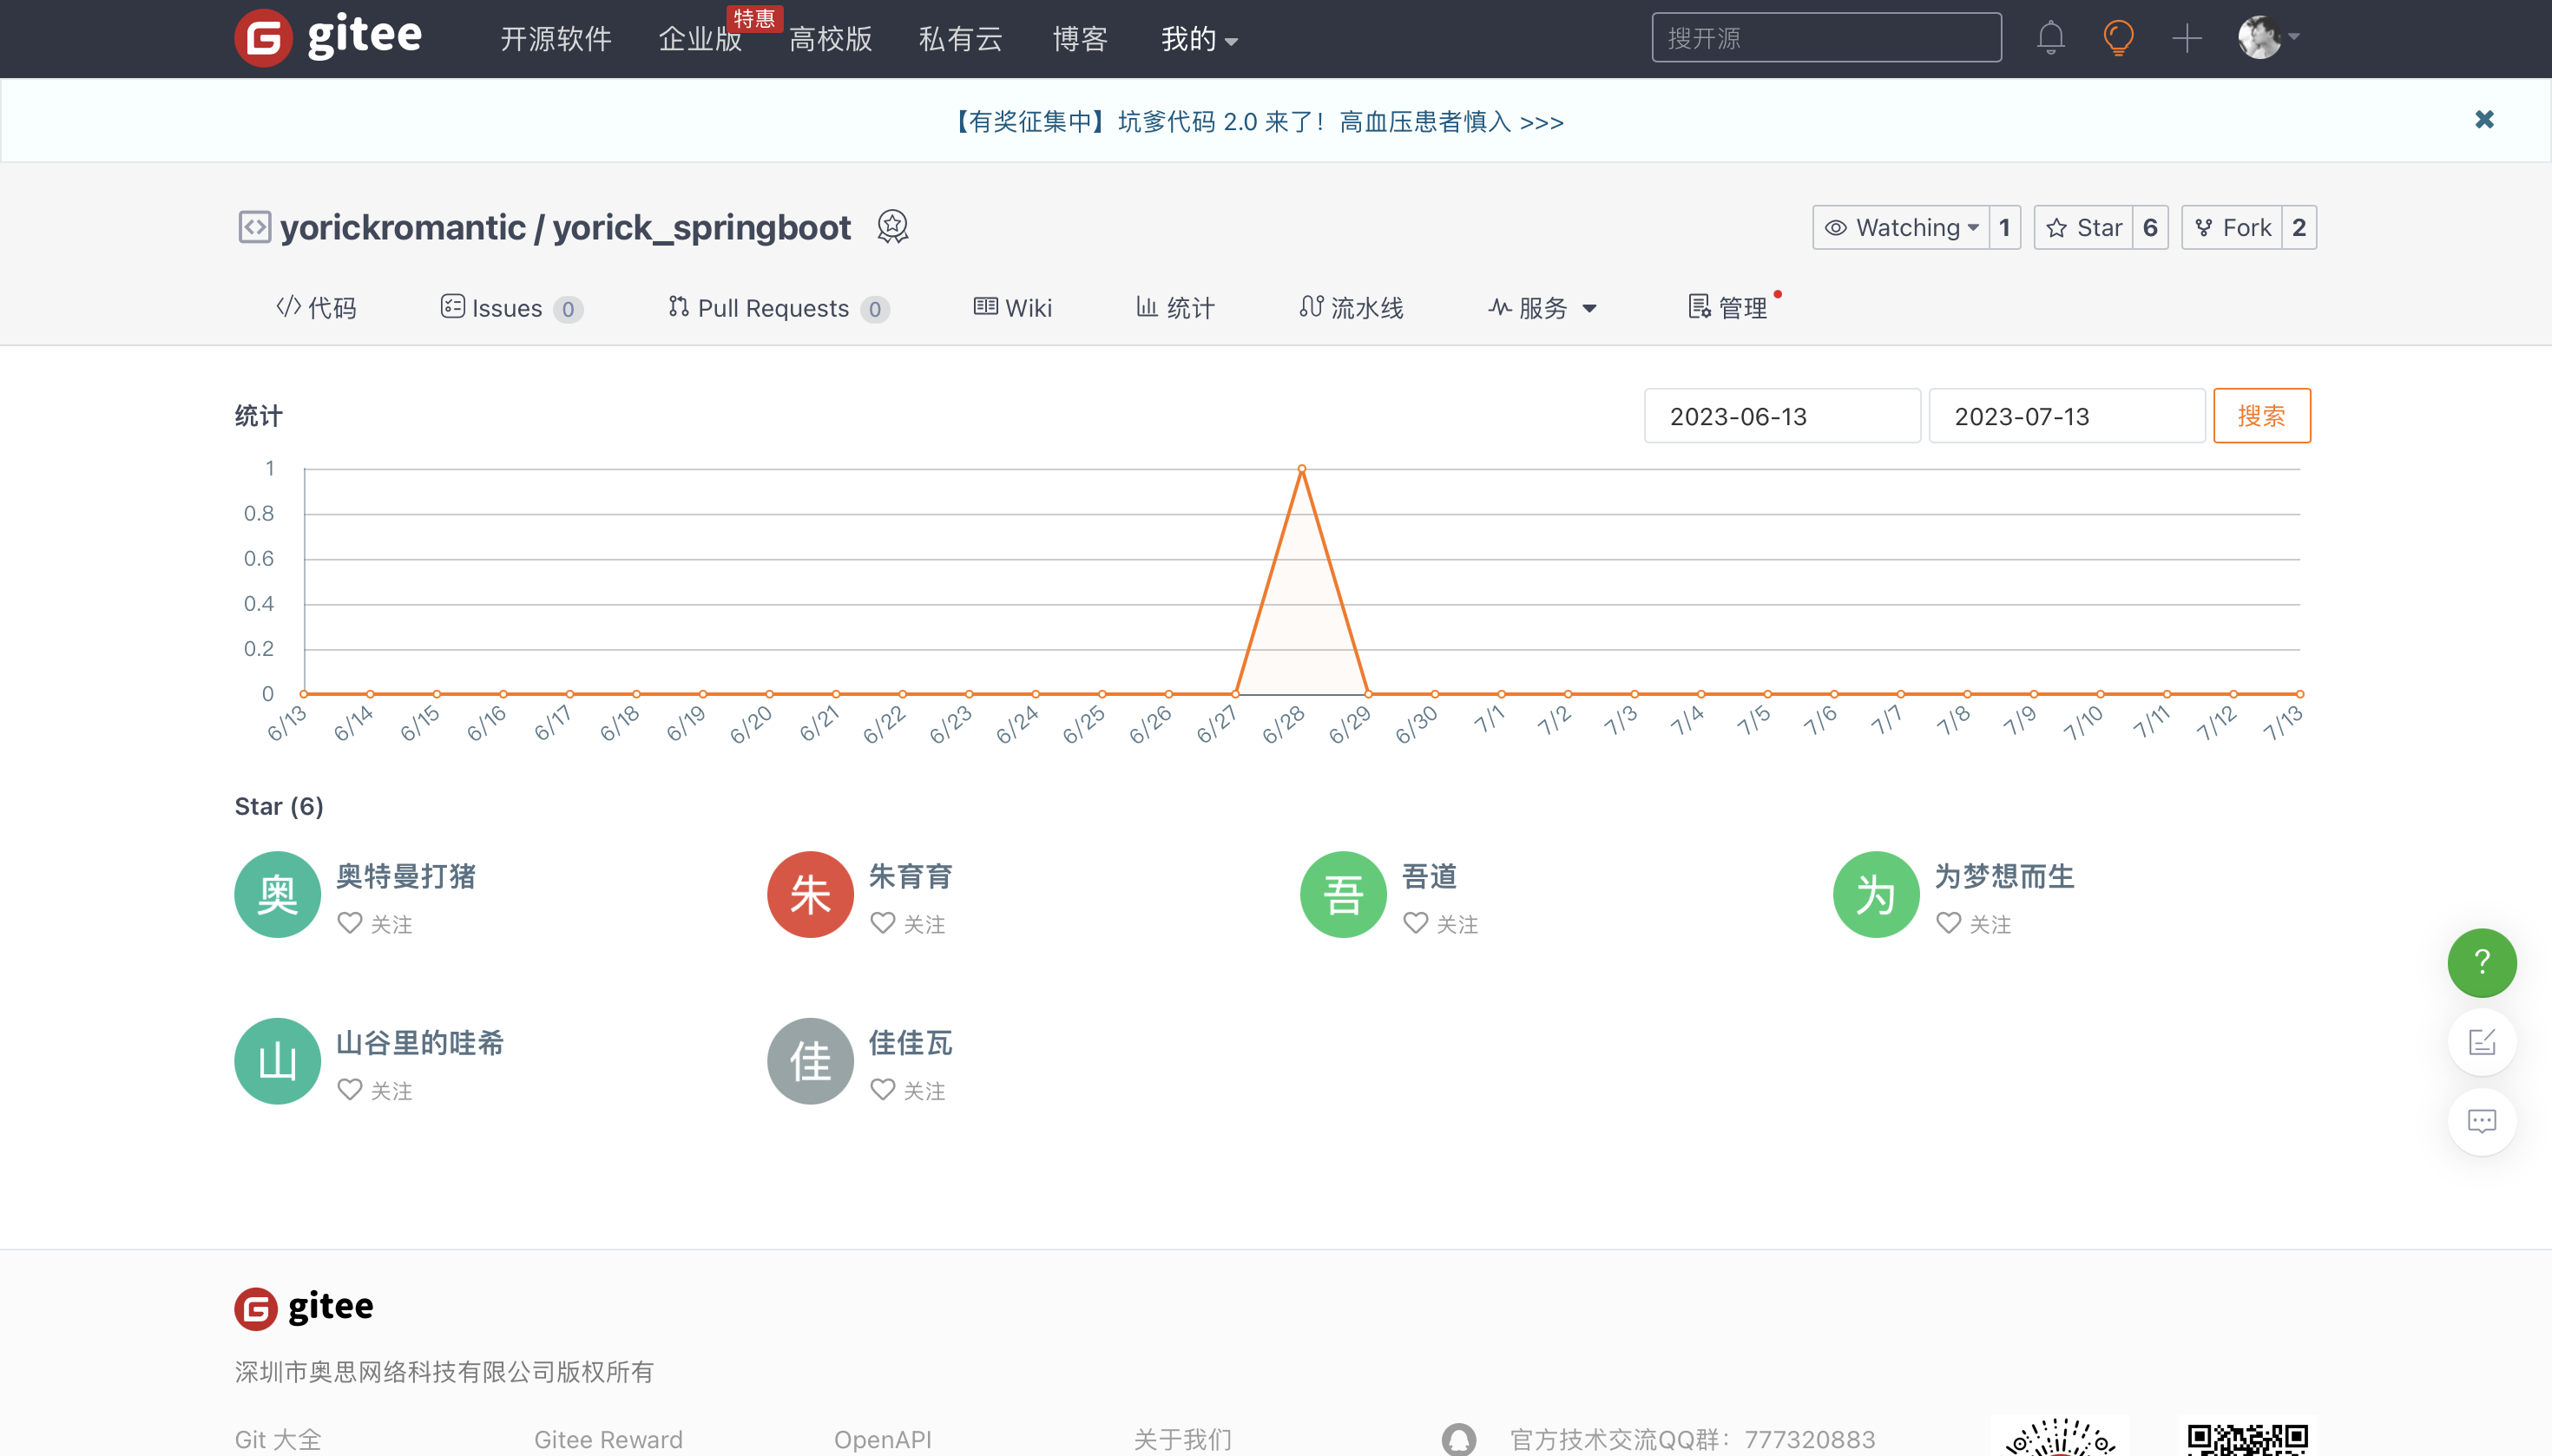Open yorick_springboot repository link
This screenshot has height=1456, width=2552.
coord(701,227)
